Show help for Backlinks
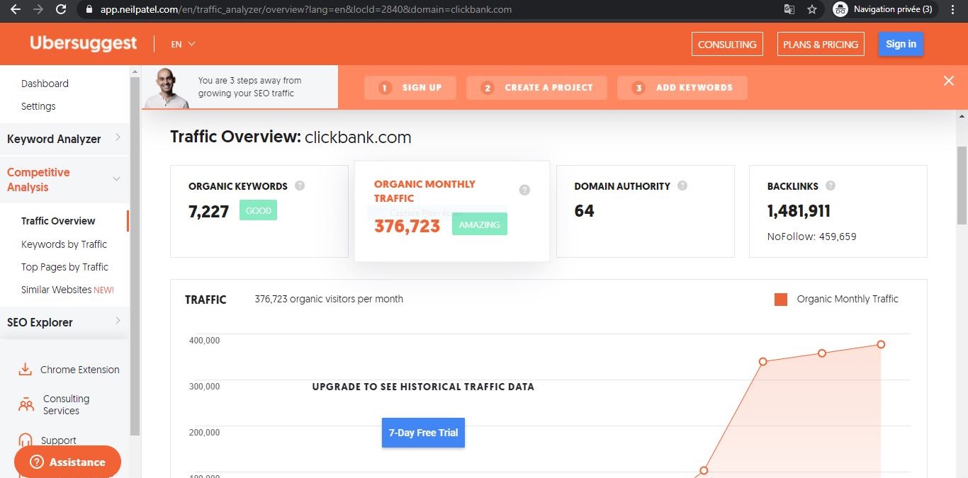968x478 pixels. click(x=831, y=186)
